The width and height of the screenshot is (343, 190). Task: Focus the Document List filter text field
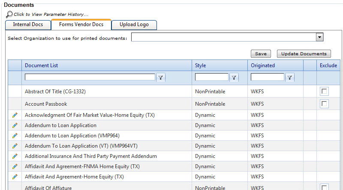90,77
